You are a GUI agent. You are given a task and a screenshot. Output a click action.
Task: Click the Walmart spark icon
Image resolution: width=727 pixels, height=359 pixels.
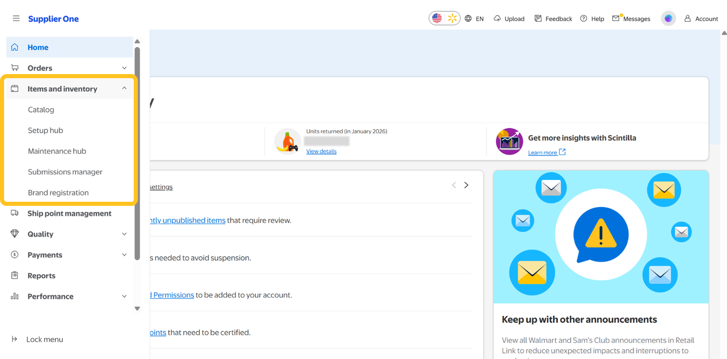pyautogui.click(x=452, y=18)
